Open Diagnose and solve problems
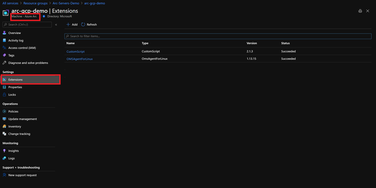376x188 pixels. [28, 63]
